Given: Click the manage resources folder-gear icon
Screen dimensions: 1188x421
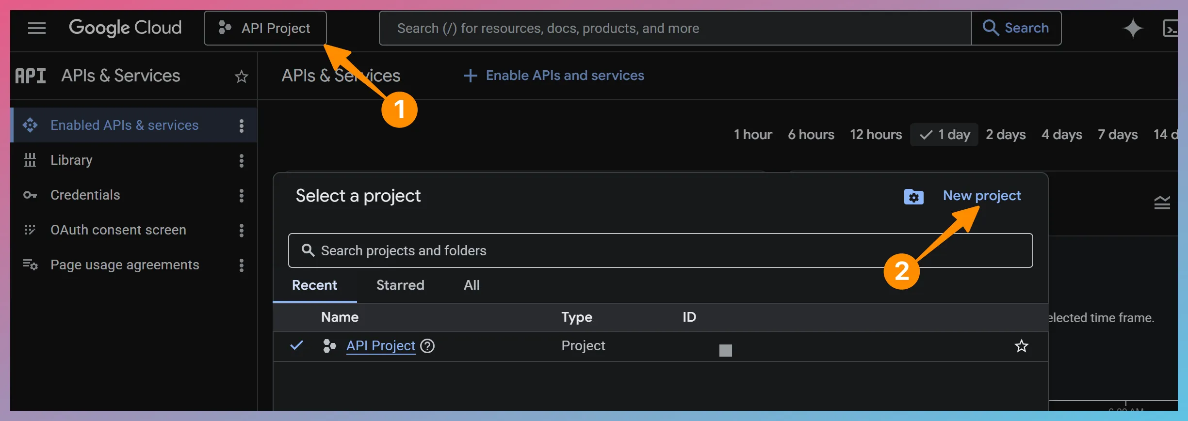Looking at the screenshot, I should tap(914, 196).
